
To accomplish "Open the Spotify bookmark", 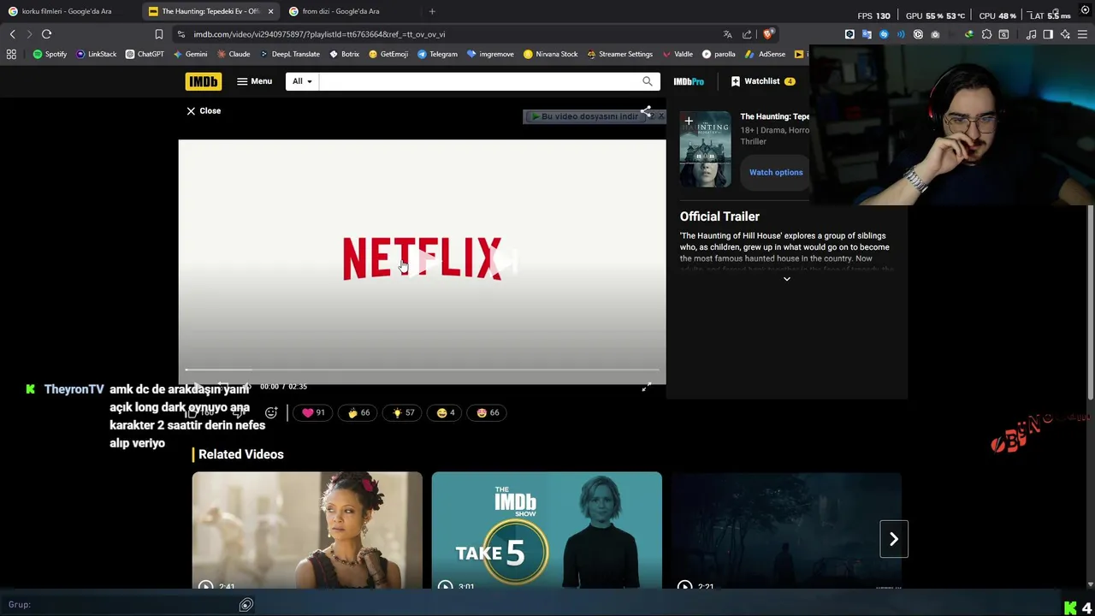I will click(50, 54).
